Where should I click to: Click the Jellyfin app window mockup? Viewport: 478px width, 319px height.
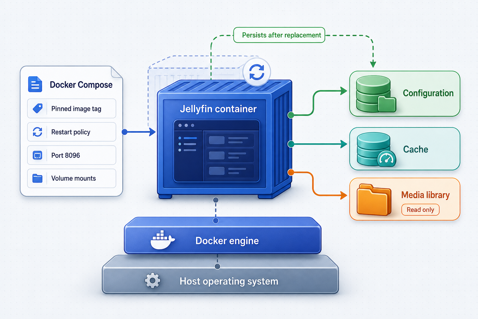point(217,151)
